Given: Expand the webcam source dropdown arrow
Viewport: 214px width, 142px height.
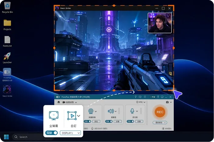Looking at the screenshot, I should (96, 111).
